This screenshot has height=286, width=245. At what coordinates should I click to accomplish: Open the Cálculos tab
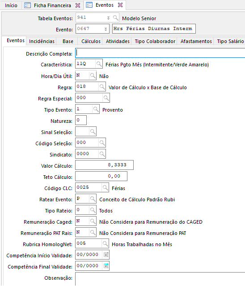(91, 41)
